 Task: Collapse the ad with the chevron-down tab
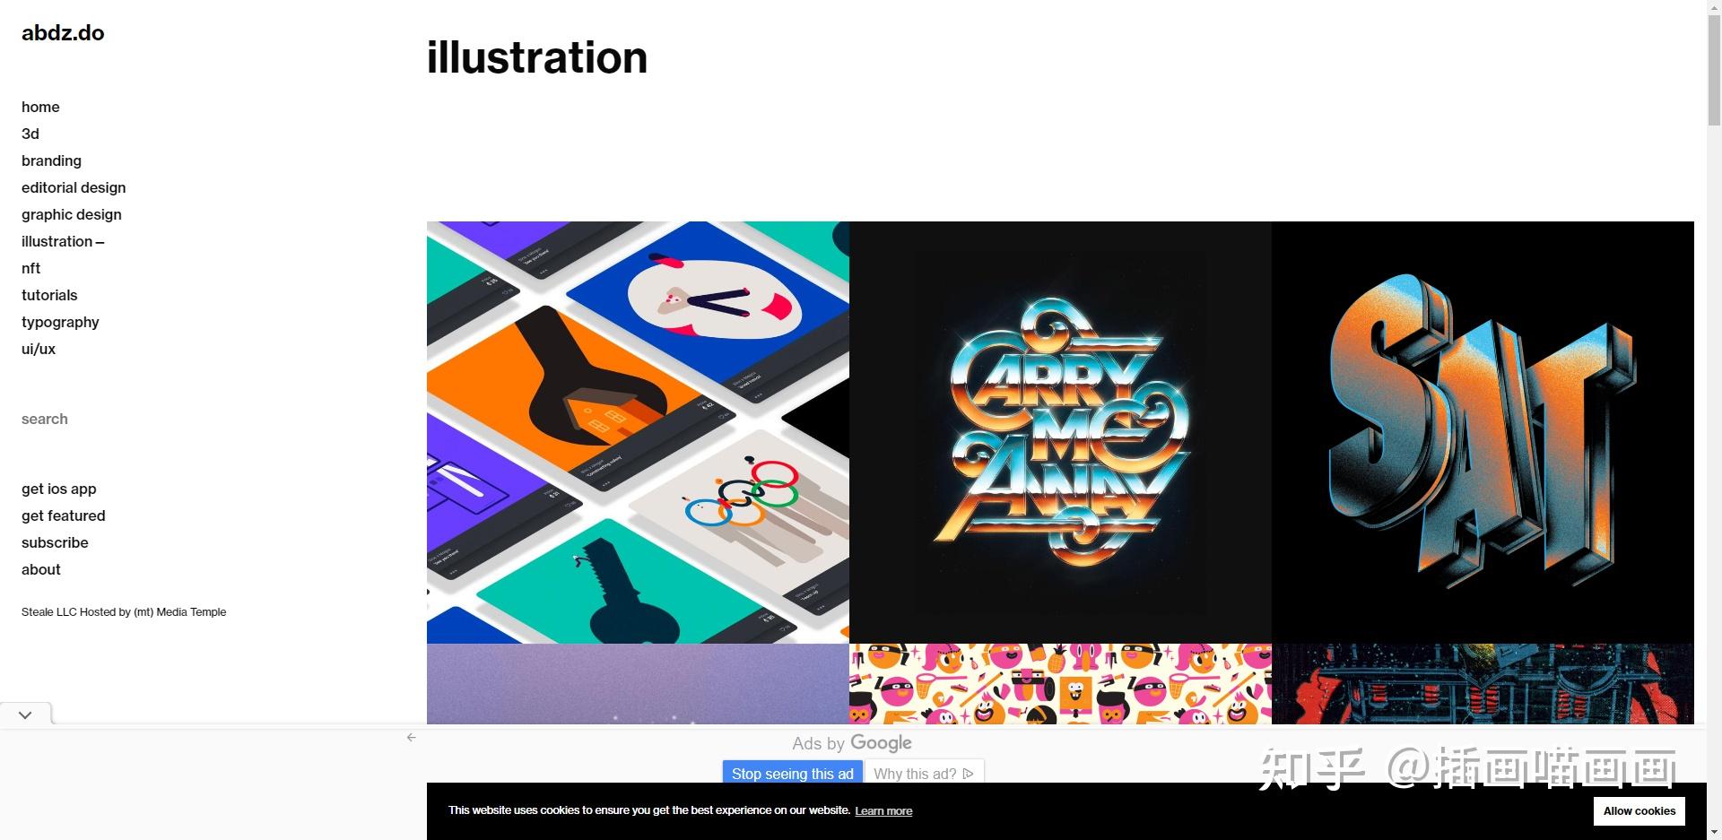25,714
